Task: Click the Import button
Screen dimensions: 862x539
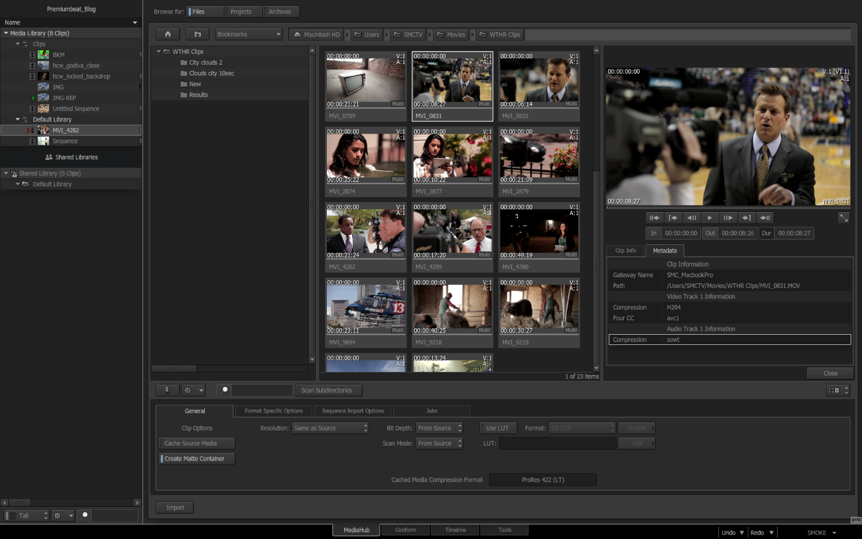Action: coord(175,507)
